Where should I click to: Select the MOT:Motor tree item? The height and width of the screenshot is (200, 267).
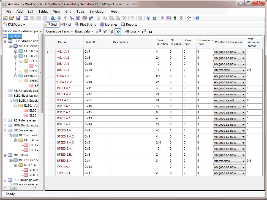(x=21, y=155)
